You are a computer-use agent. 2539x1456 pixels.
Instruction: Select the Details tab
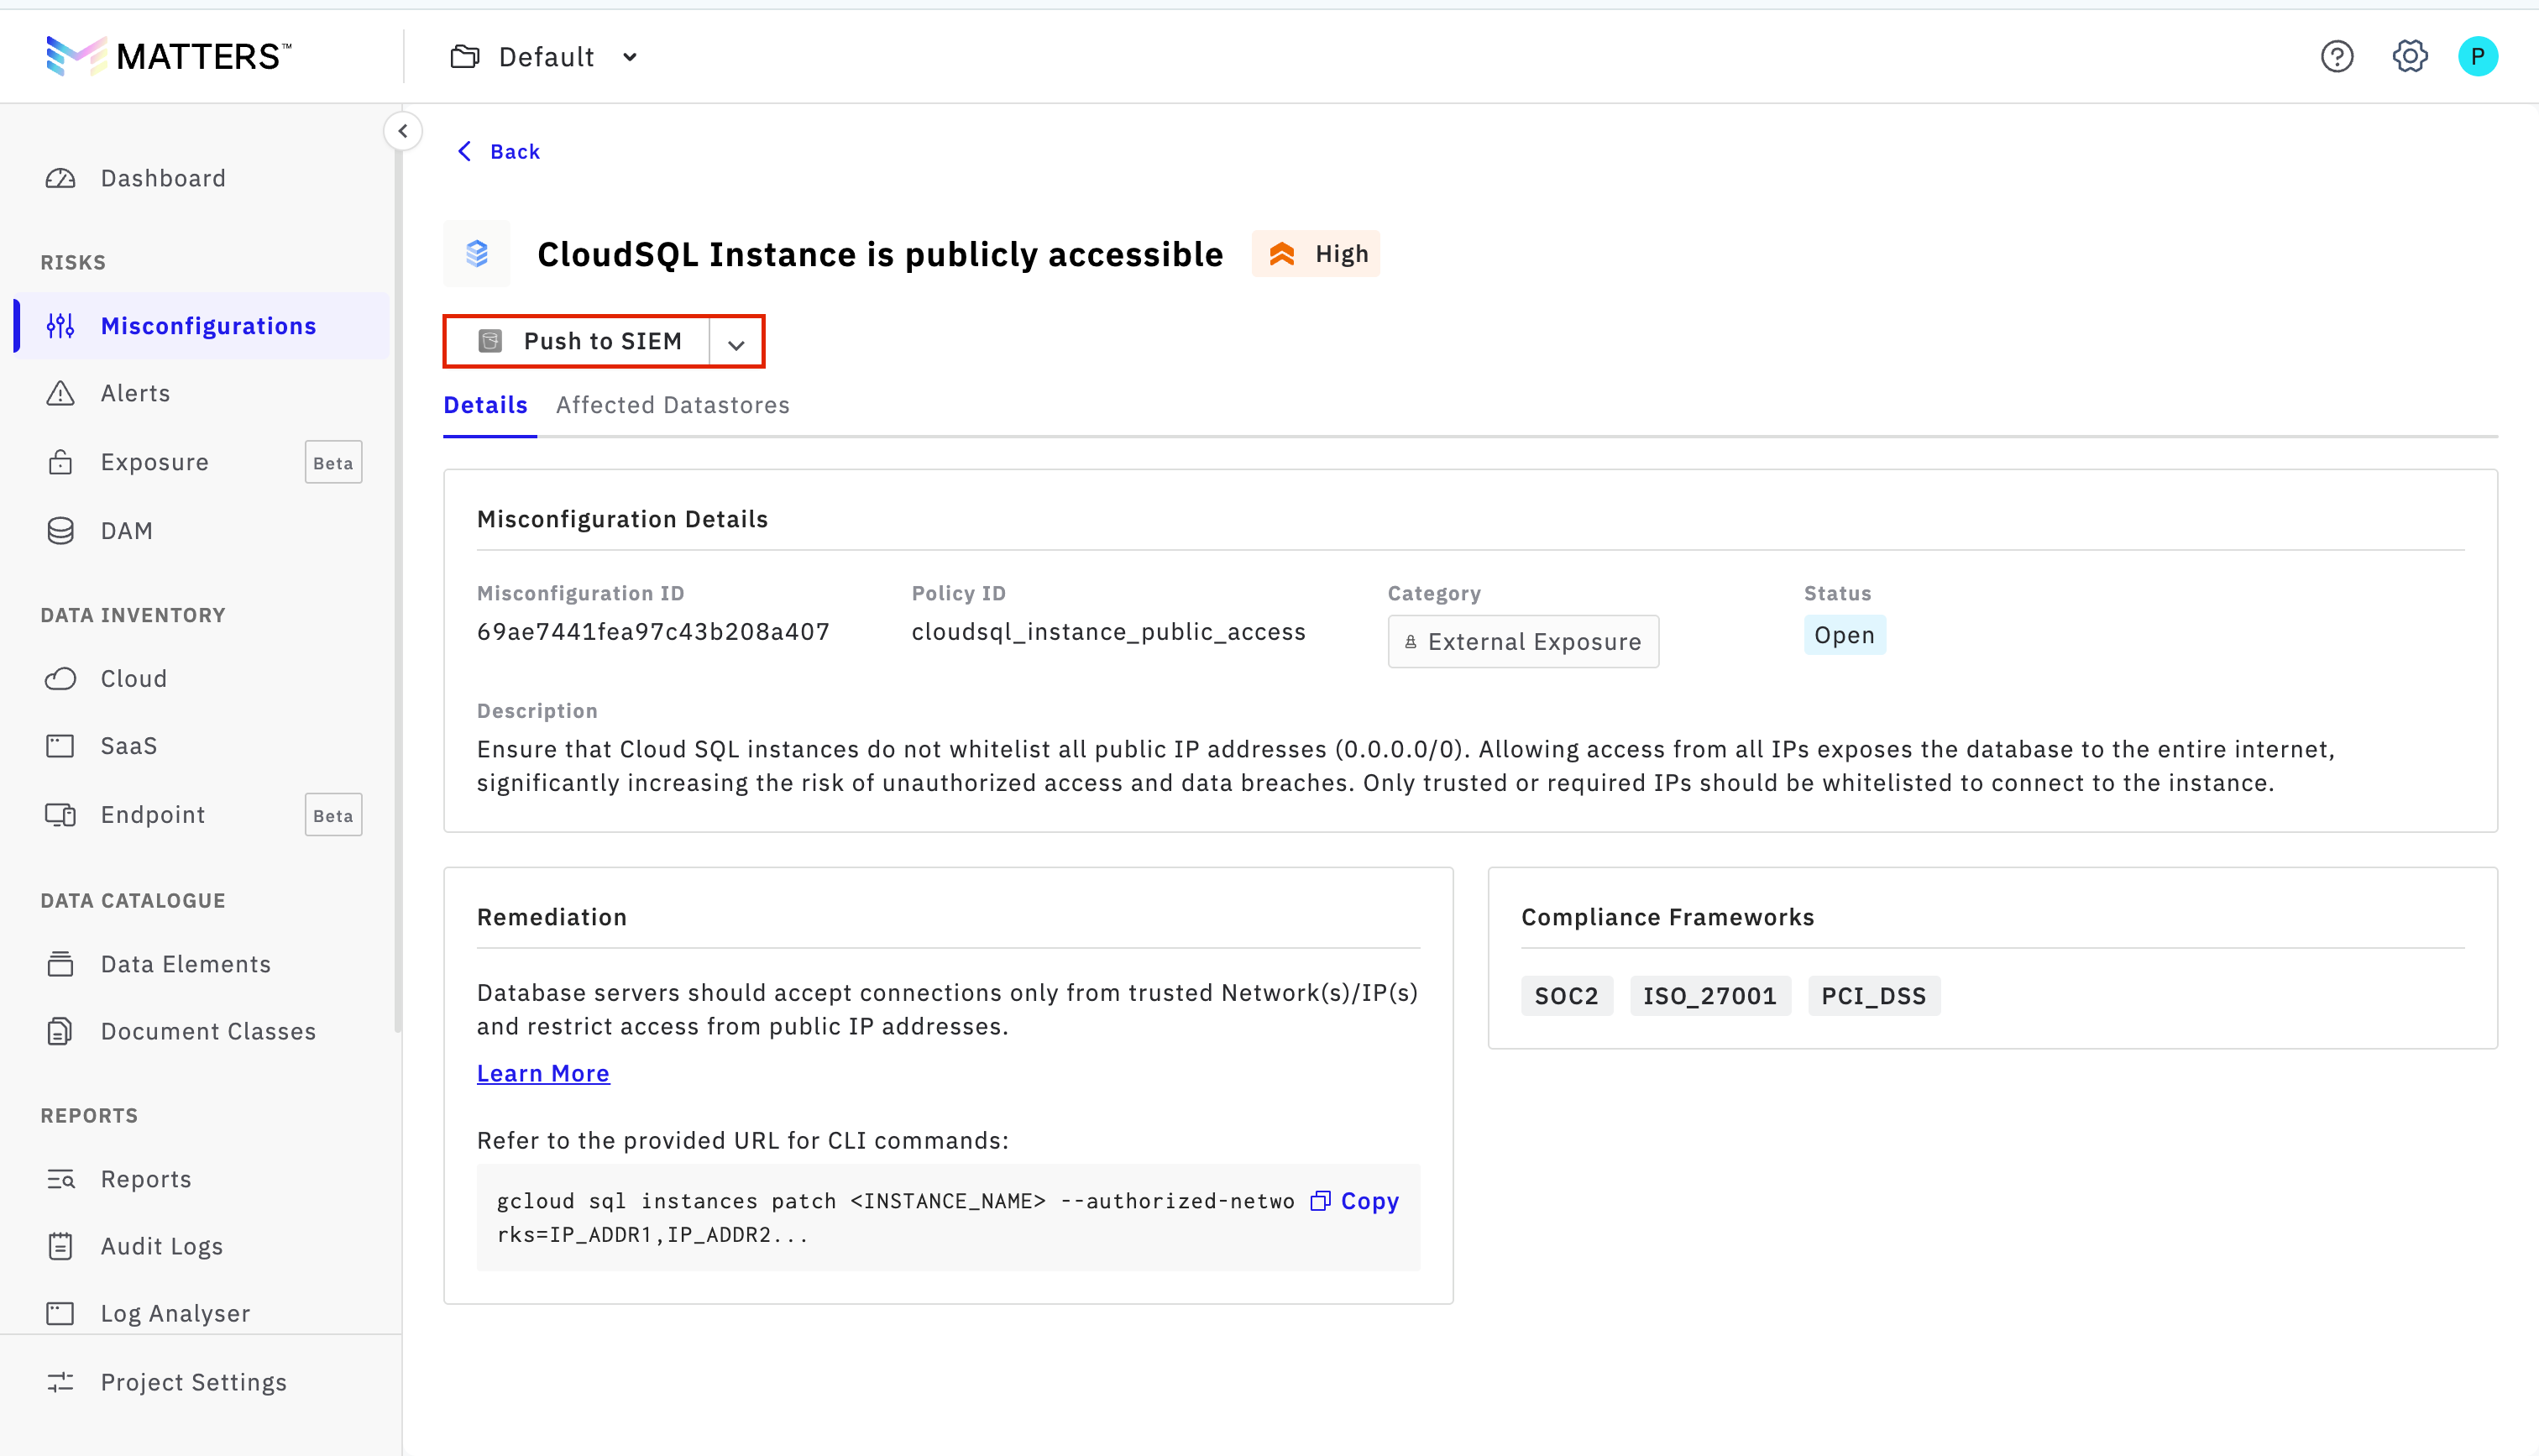tap(486, 405)
